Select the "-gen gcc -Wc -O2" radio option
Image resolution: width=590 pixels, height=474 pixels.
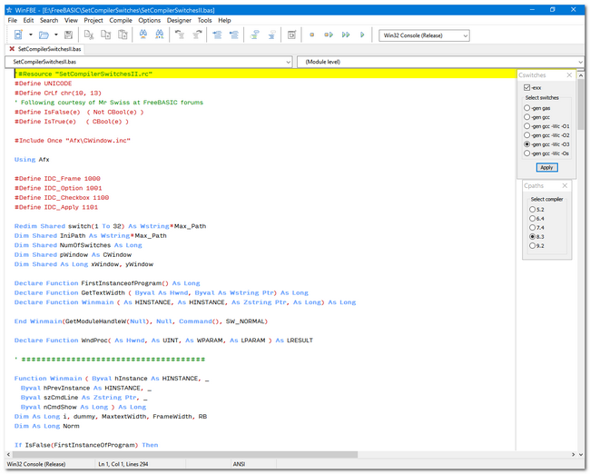[527, 135]
